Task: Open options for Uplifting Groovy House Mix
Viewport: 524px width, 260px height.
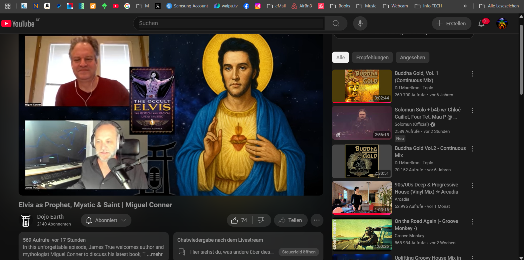Action: click(x=473, y=257)
